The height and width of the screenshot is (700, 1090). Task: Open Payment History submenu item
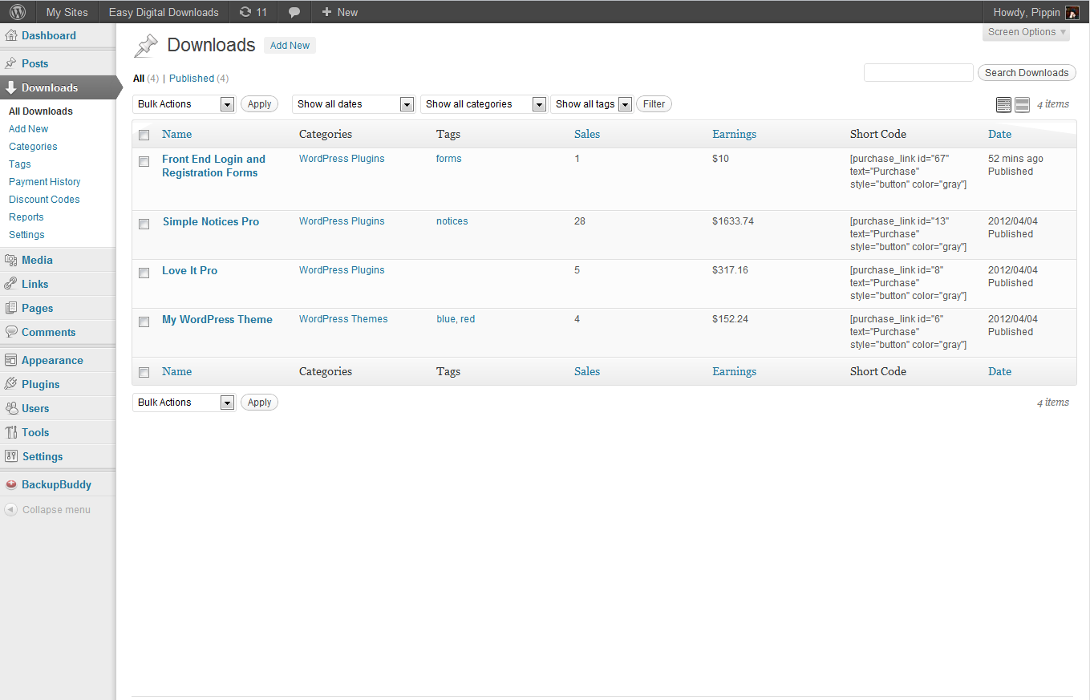point(45,182)
